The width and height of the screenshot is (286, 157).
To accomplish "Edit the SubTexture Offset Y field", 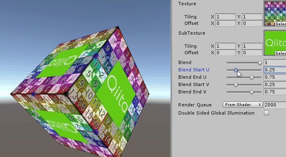I will pos(252,53).
